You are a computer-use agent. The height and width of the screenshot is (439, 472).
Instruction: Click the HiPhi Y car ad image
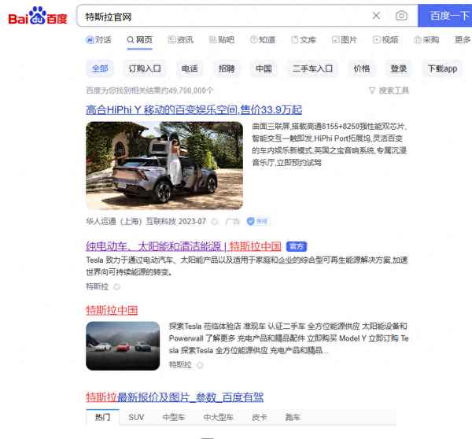pyautogui.click(x=164, y=165)
